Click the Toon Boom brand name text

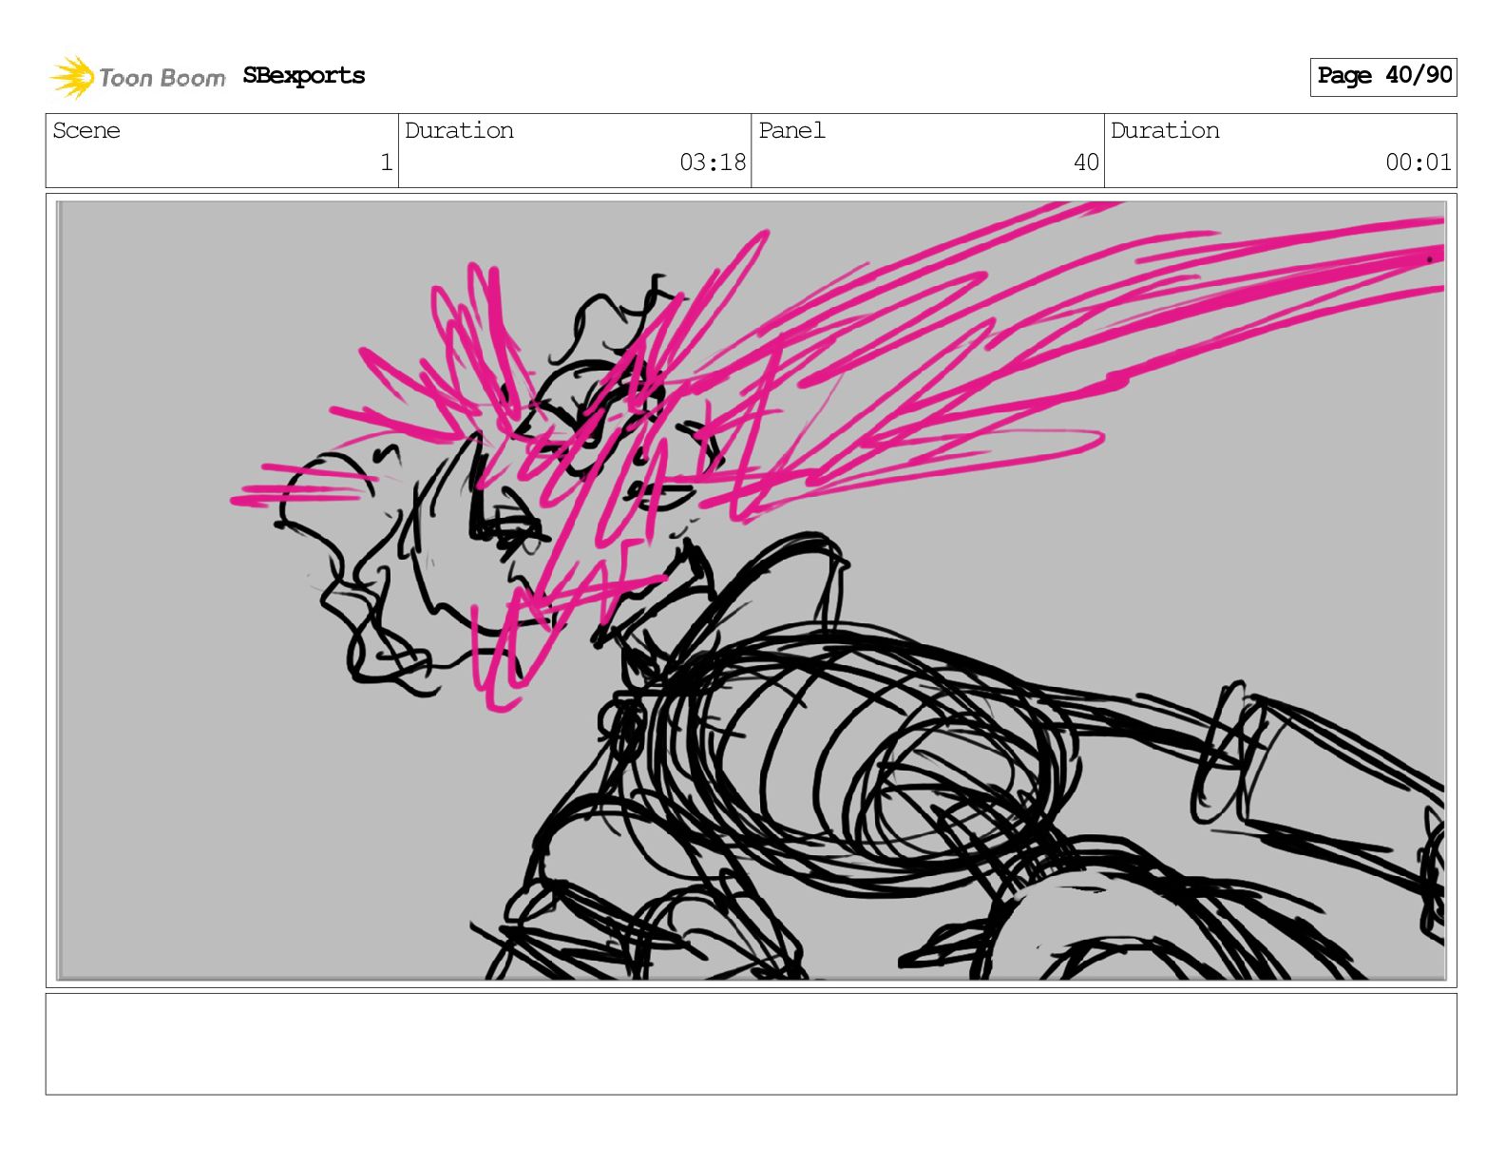coord(162,78)
